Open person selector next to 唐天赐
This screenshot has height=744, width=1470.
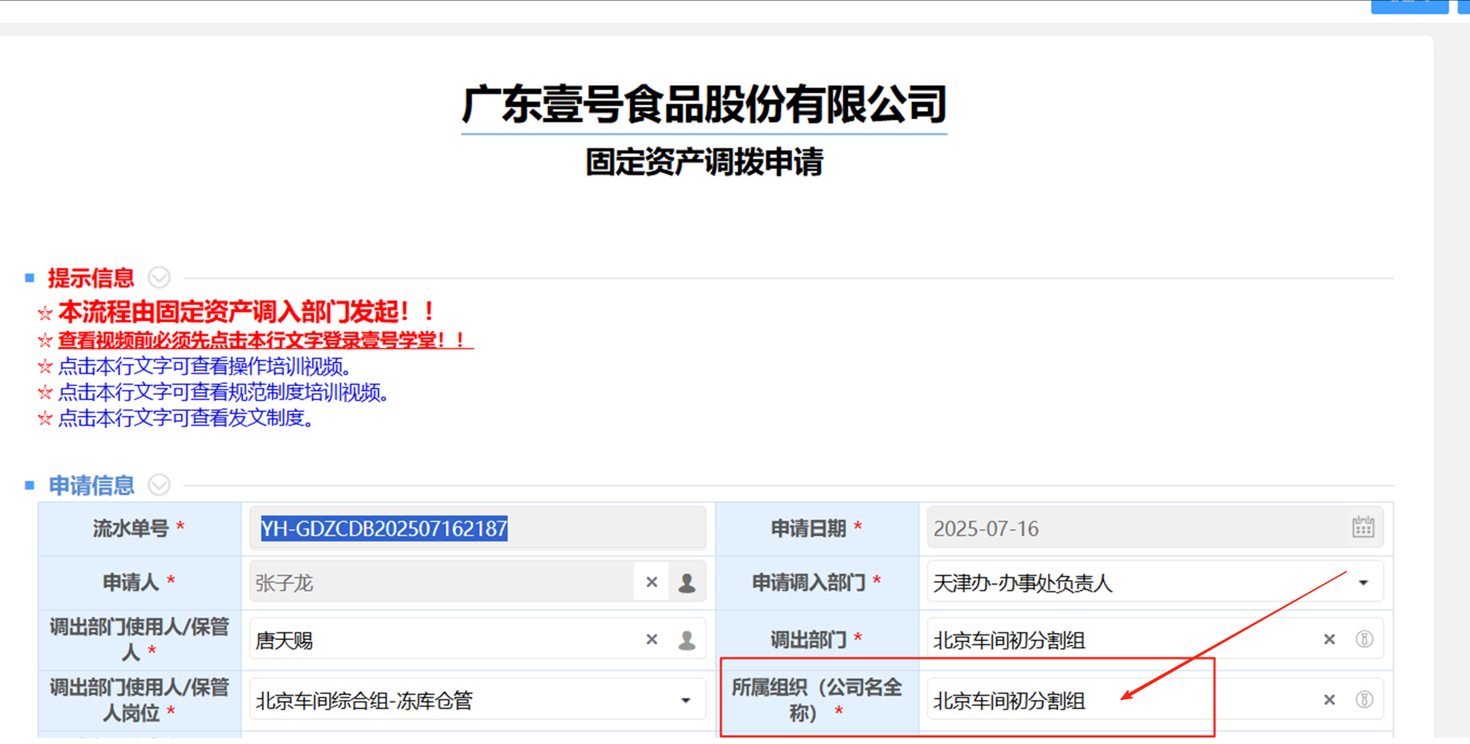click(x=687, y=639)
